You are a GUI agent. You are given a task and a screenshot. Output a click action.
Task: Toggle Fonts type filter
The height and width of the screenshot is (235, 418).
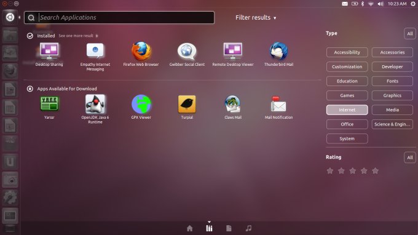point(392,81)
